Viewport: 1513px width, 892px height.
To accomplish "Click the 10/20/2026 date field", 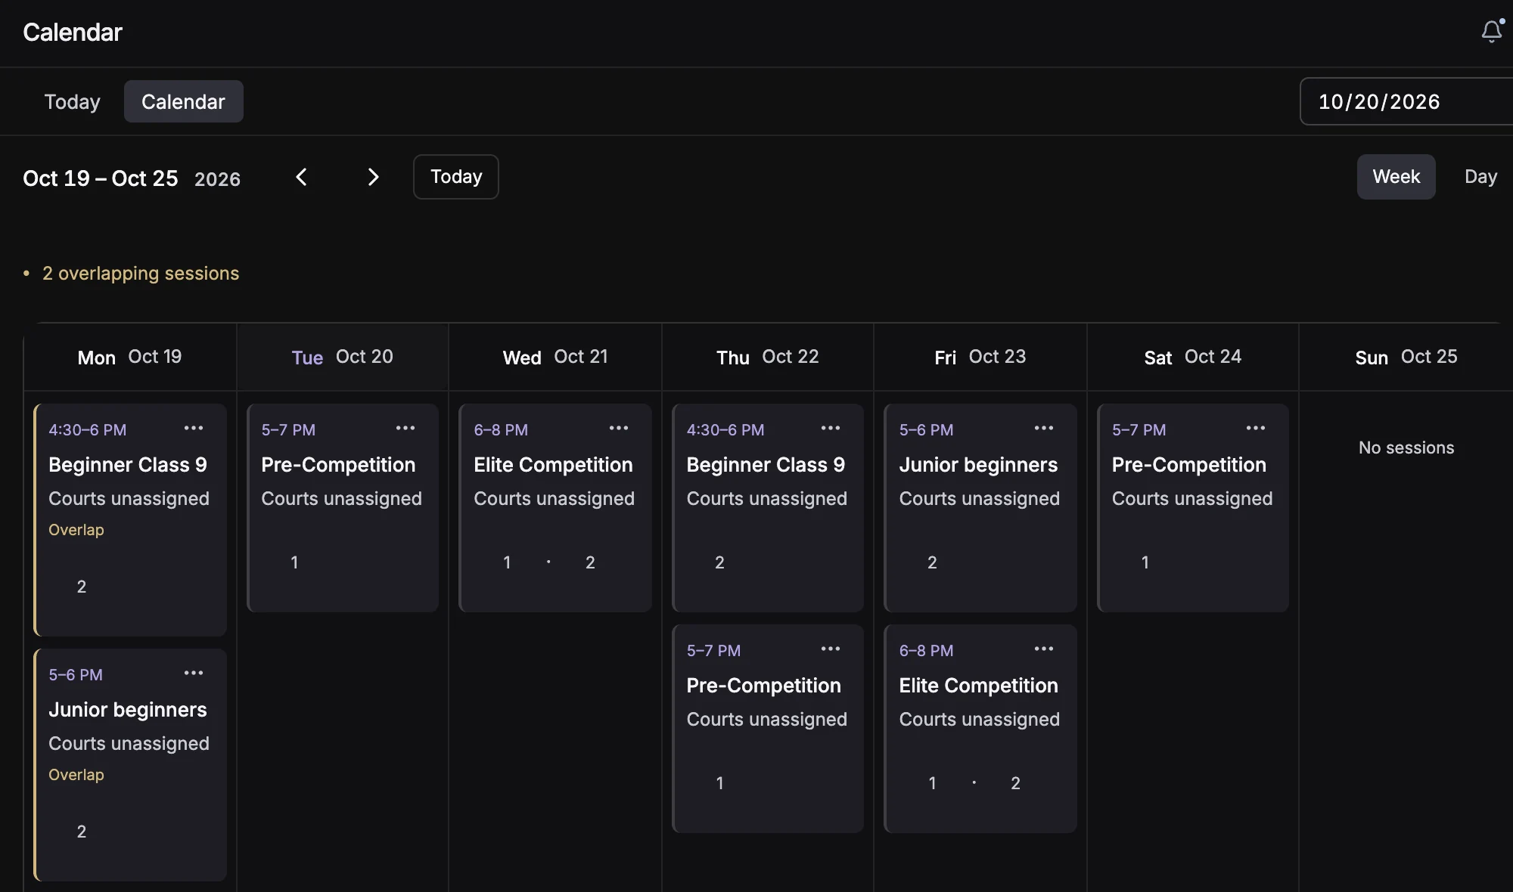I will [1406, 101].
